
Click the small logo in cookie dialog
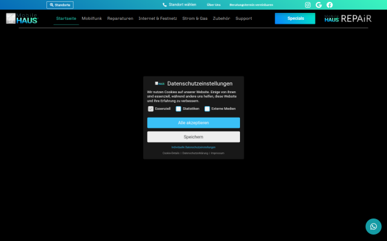pyautogui.click(x=160, y=84)
